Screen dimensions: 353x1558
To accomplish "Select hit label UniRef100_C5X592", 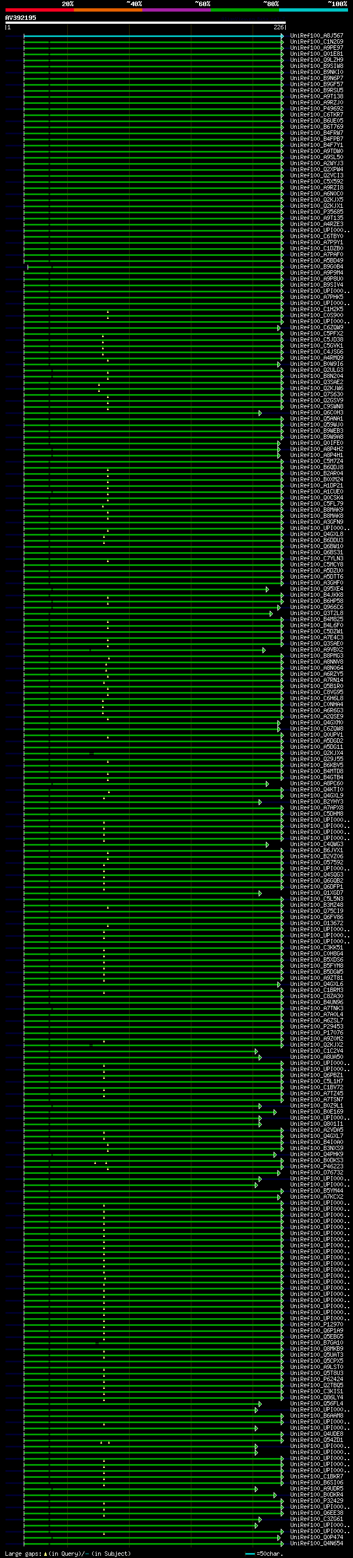I will (317, 181).
